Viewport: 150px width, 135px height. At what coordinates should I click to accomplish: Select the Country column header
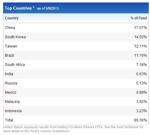pyautogui.click(x=12, y=18)
